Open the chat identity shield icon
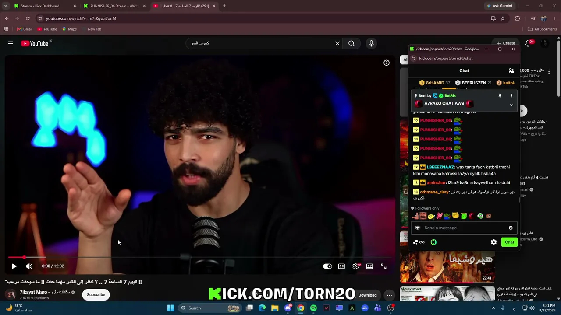This screenshot has width=561, height=315. click(417, 227)
